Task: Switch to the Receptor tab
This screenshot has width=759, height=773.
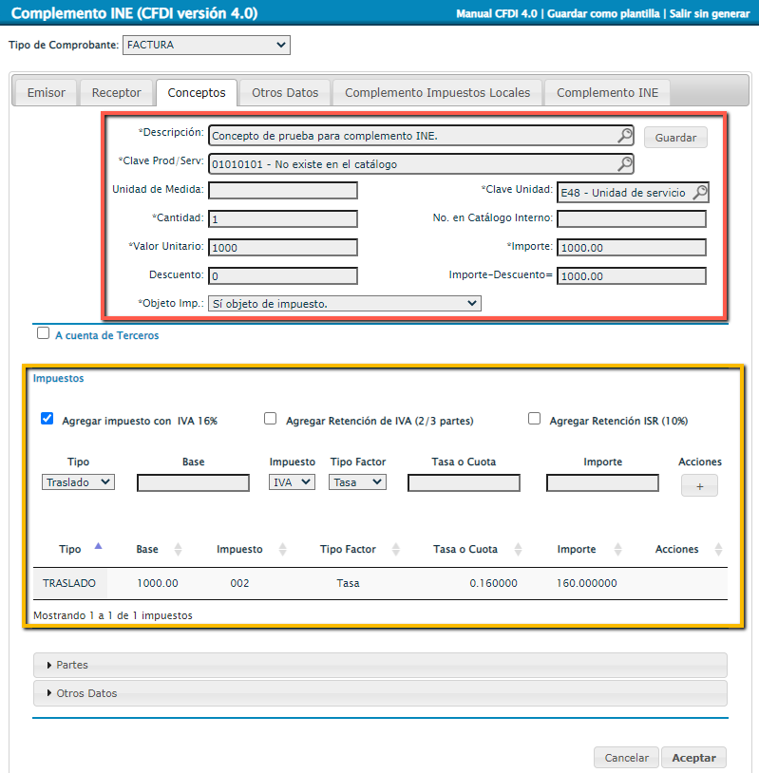Action: click(x=117, y=93)
